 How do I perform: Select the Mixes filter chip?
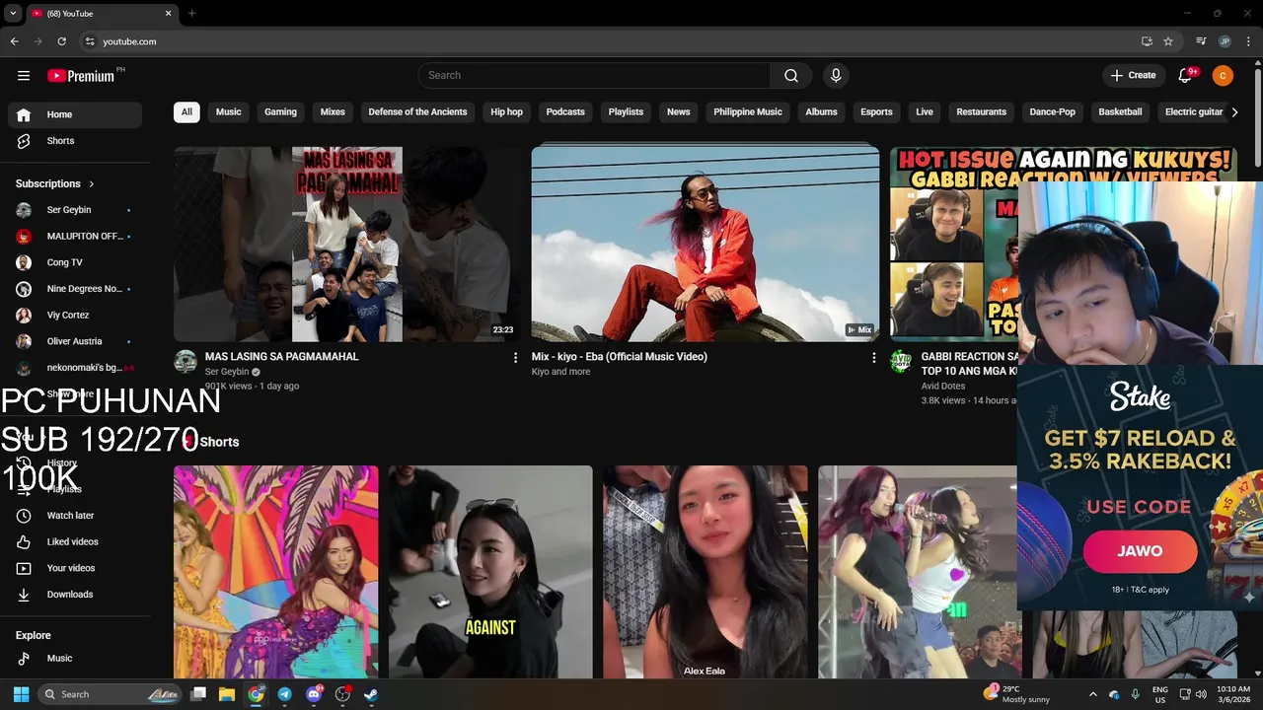tap(333, 112)
